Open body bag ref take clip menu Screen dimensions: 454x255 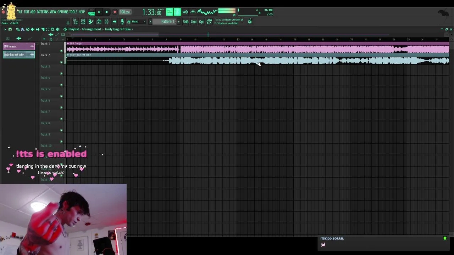68,55
